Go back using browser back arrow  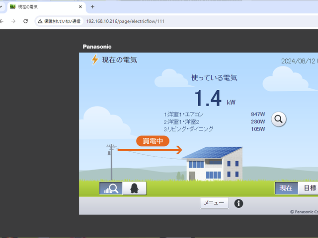(x=1, y=21)
